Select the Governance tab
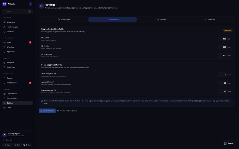The image size is (239, 149). click(x=112, y=20)
